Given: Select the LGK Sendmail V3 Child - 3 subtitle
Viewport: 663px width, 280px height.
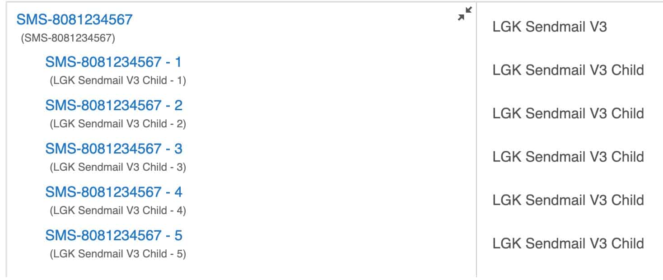Looking at the screenshot, I should coord(118,167).
